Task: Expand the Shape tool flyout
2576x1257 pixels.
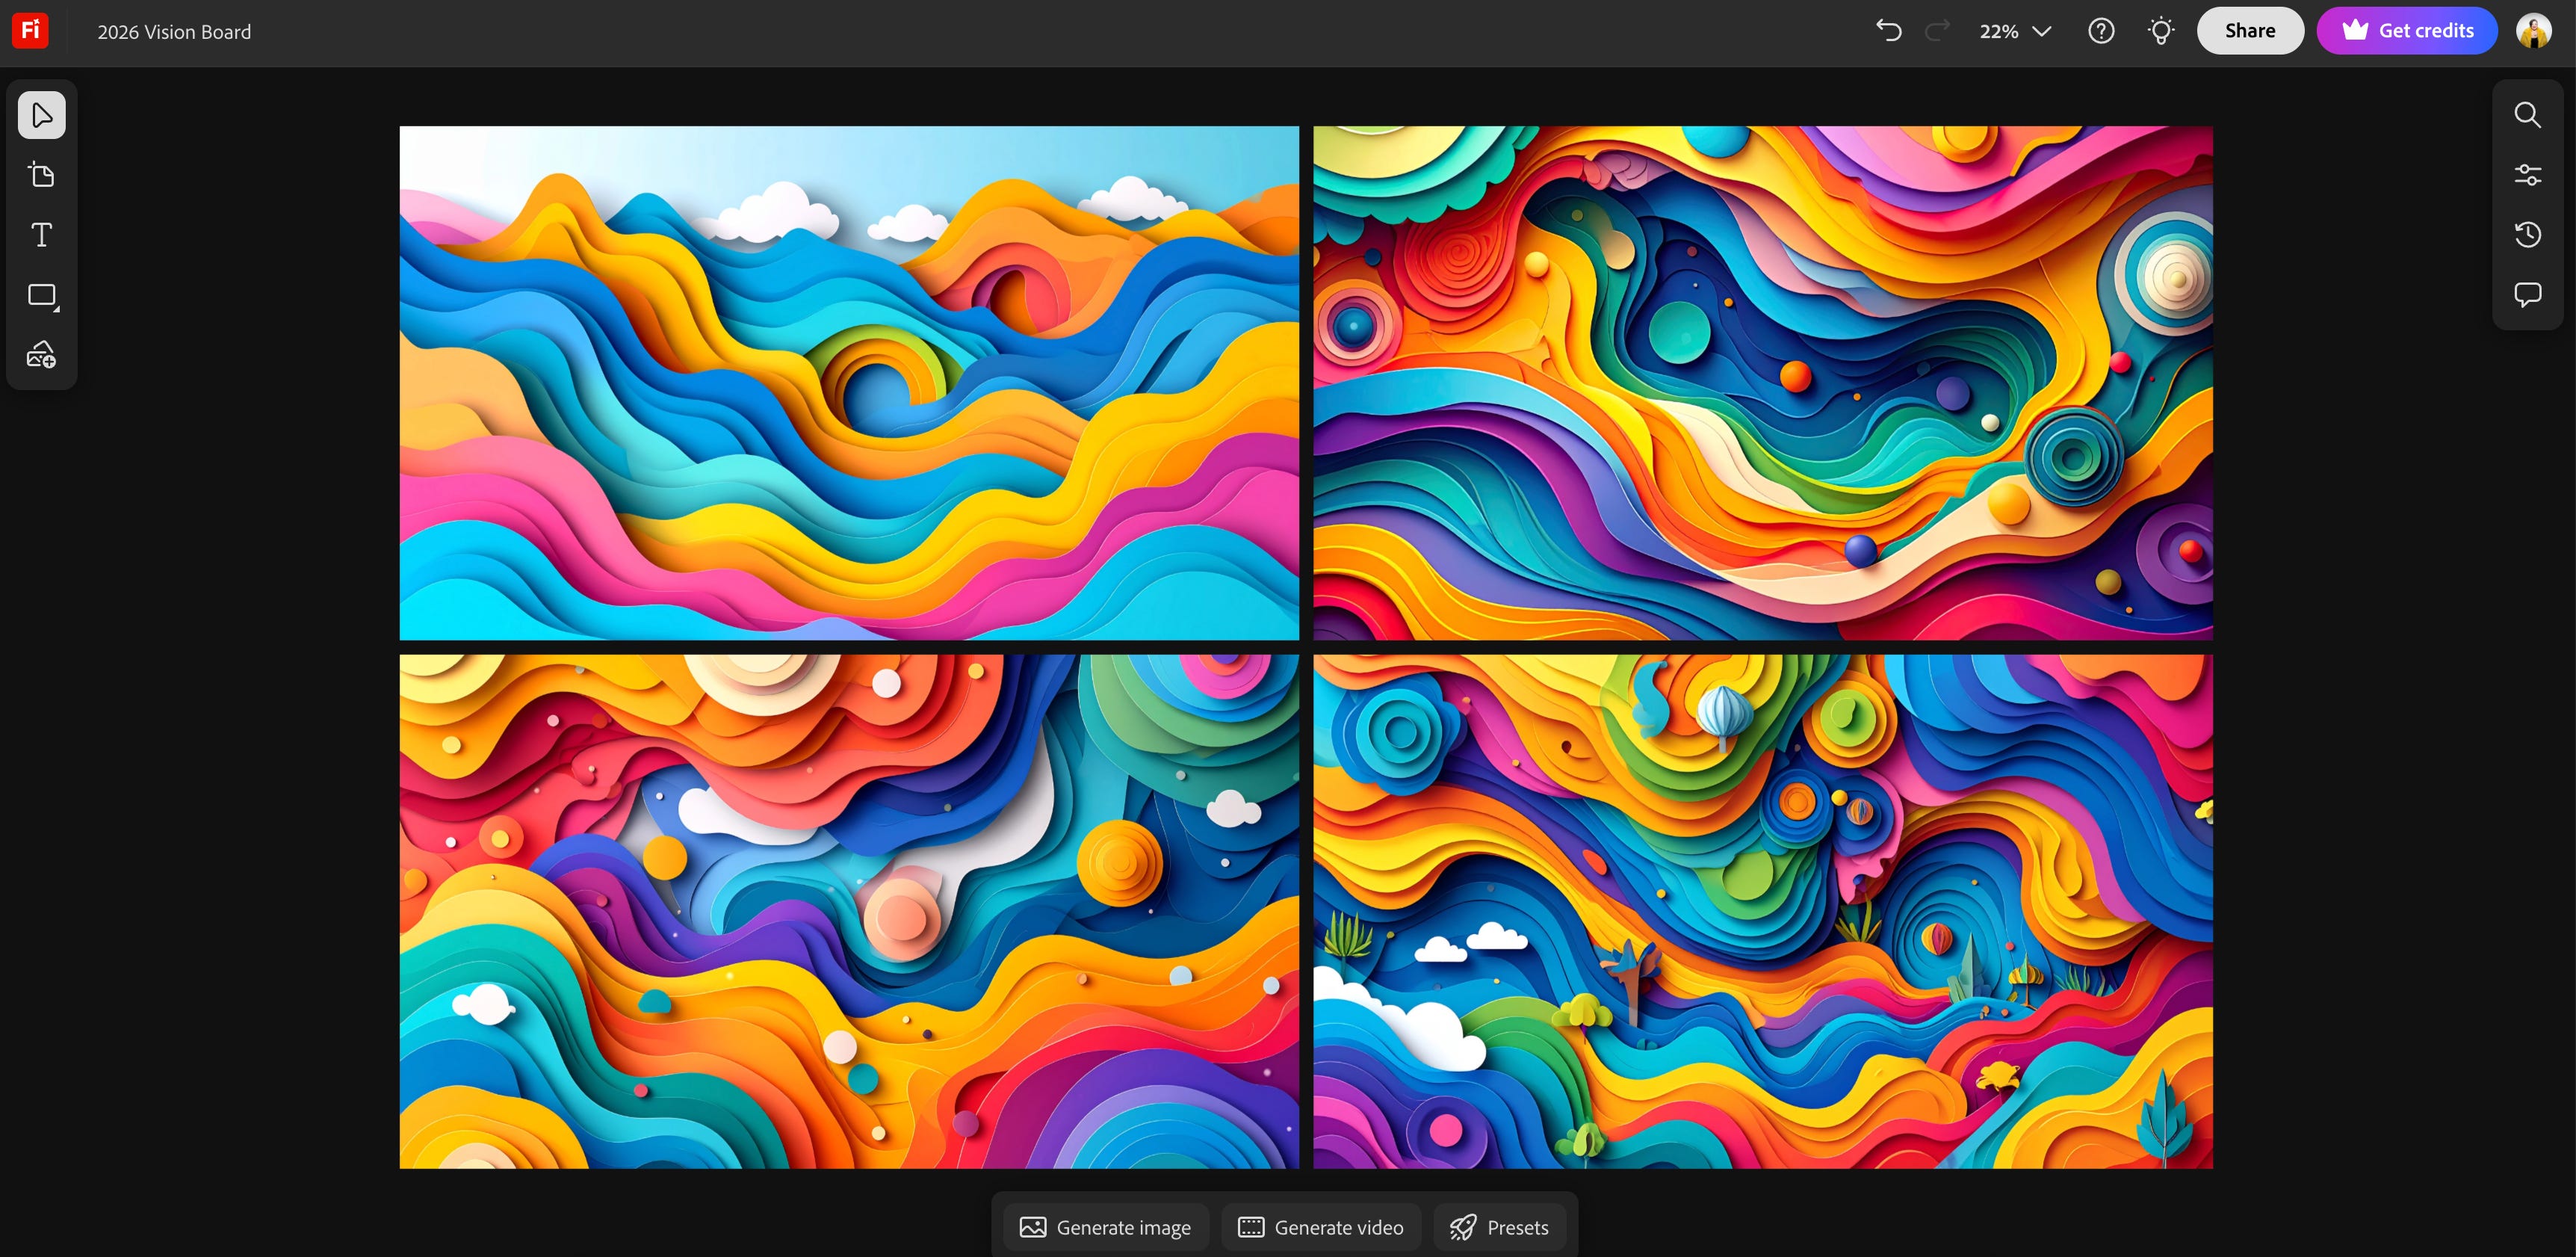Action: [x=56, y=308]
